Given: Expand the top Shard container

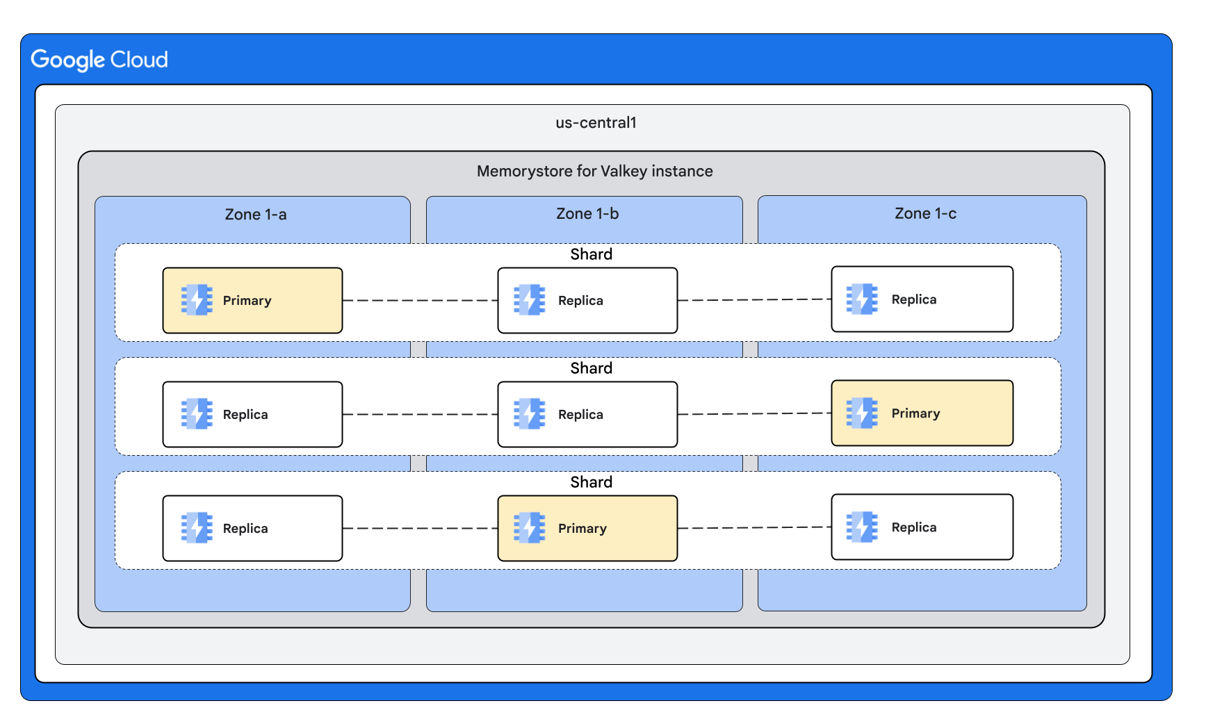Looking at the screenshot, I should (x=590, y=254).
